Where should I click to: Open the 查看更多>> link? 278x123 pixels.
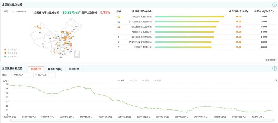[271, 60]
